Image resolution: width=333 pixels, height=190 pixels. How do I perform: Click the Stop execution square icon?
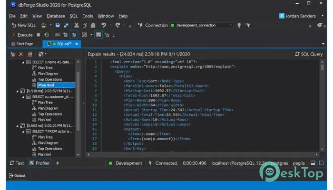point(38,35)
